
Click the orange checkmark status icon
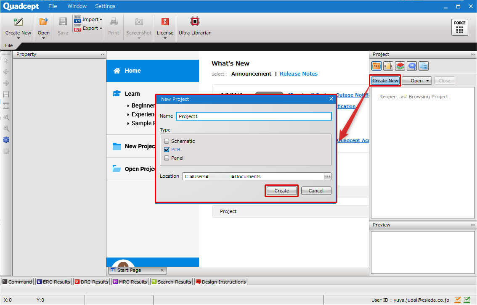[457, 300]
